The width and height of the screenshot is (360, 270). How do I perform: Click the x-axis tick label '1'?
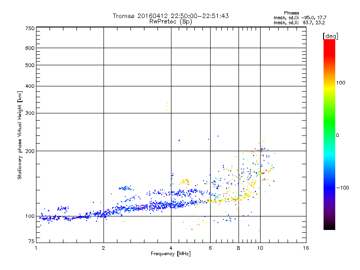36,248
